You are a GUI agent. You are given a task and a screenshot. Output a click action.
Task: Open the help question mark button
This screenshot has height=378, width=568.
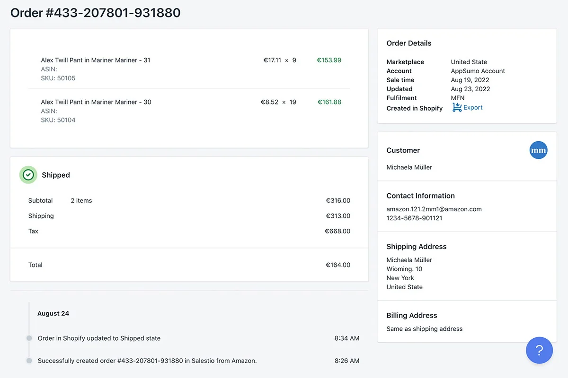pos(539,350)
